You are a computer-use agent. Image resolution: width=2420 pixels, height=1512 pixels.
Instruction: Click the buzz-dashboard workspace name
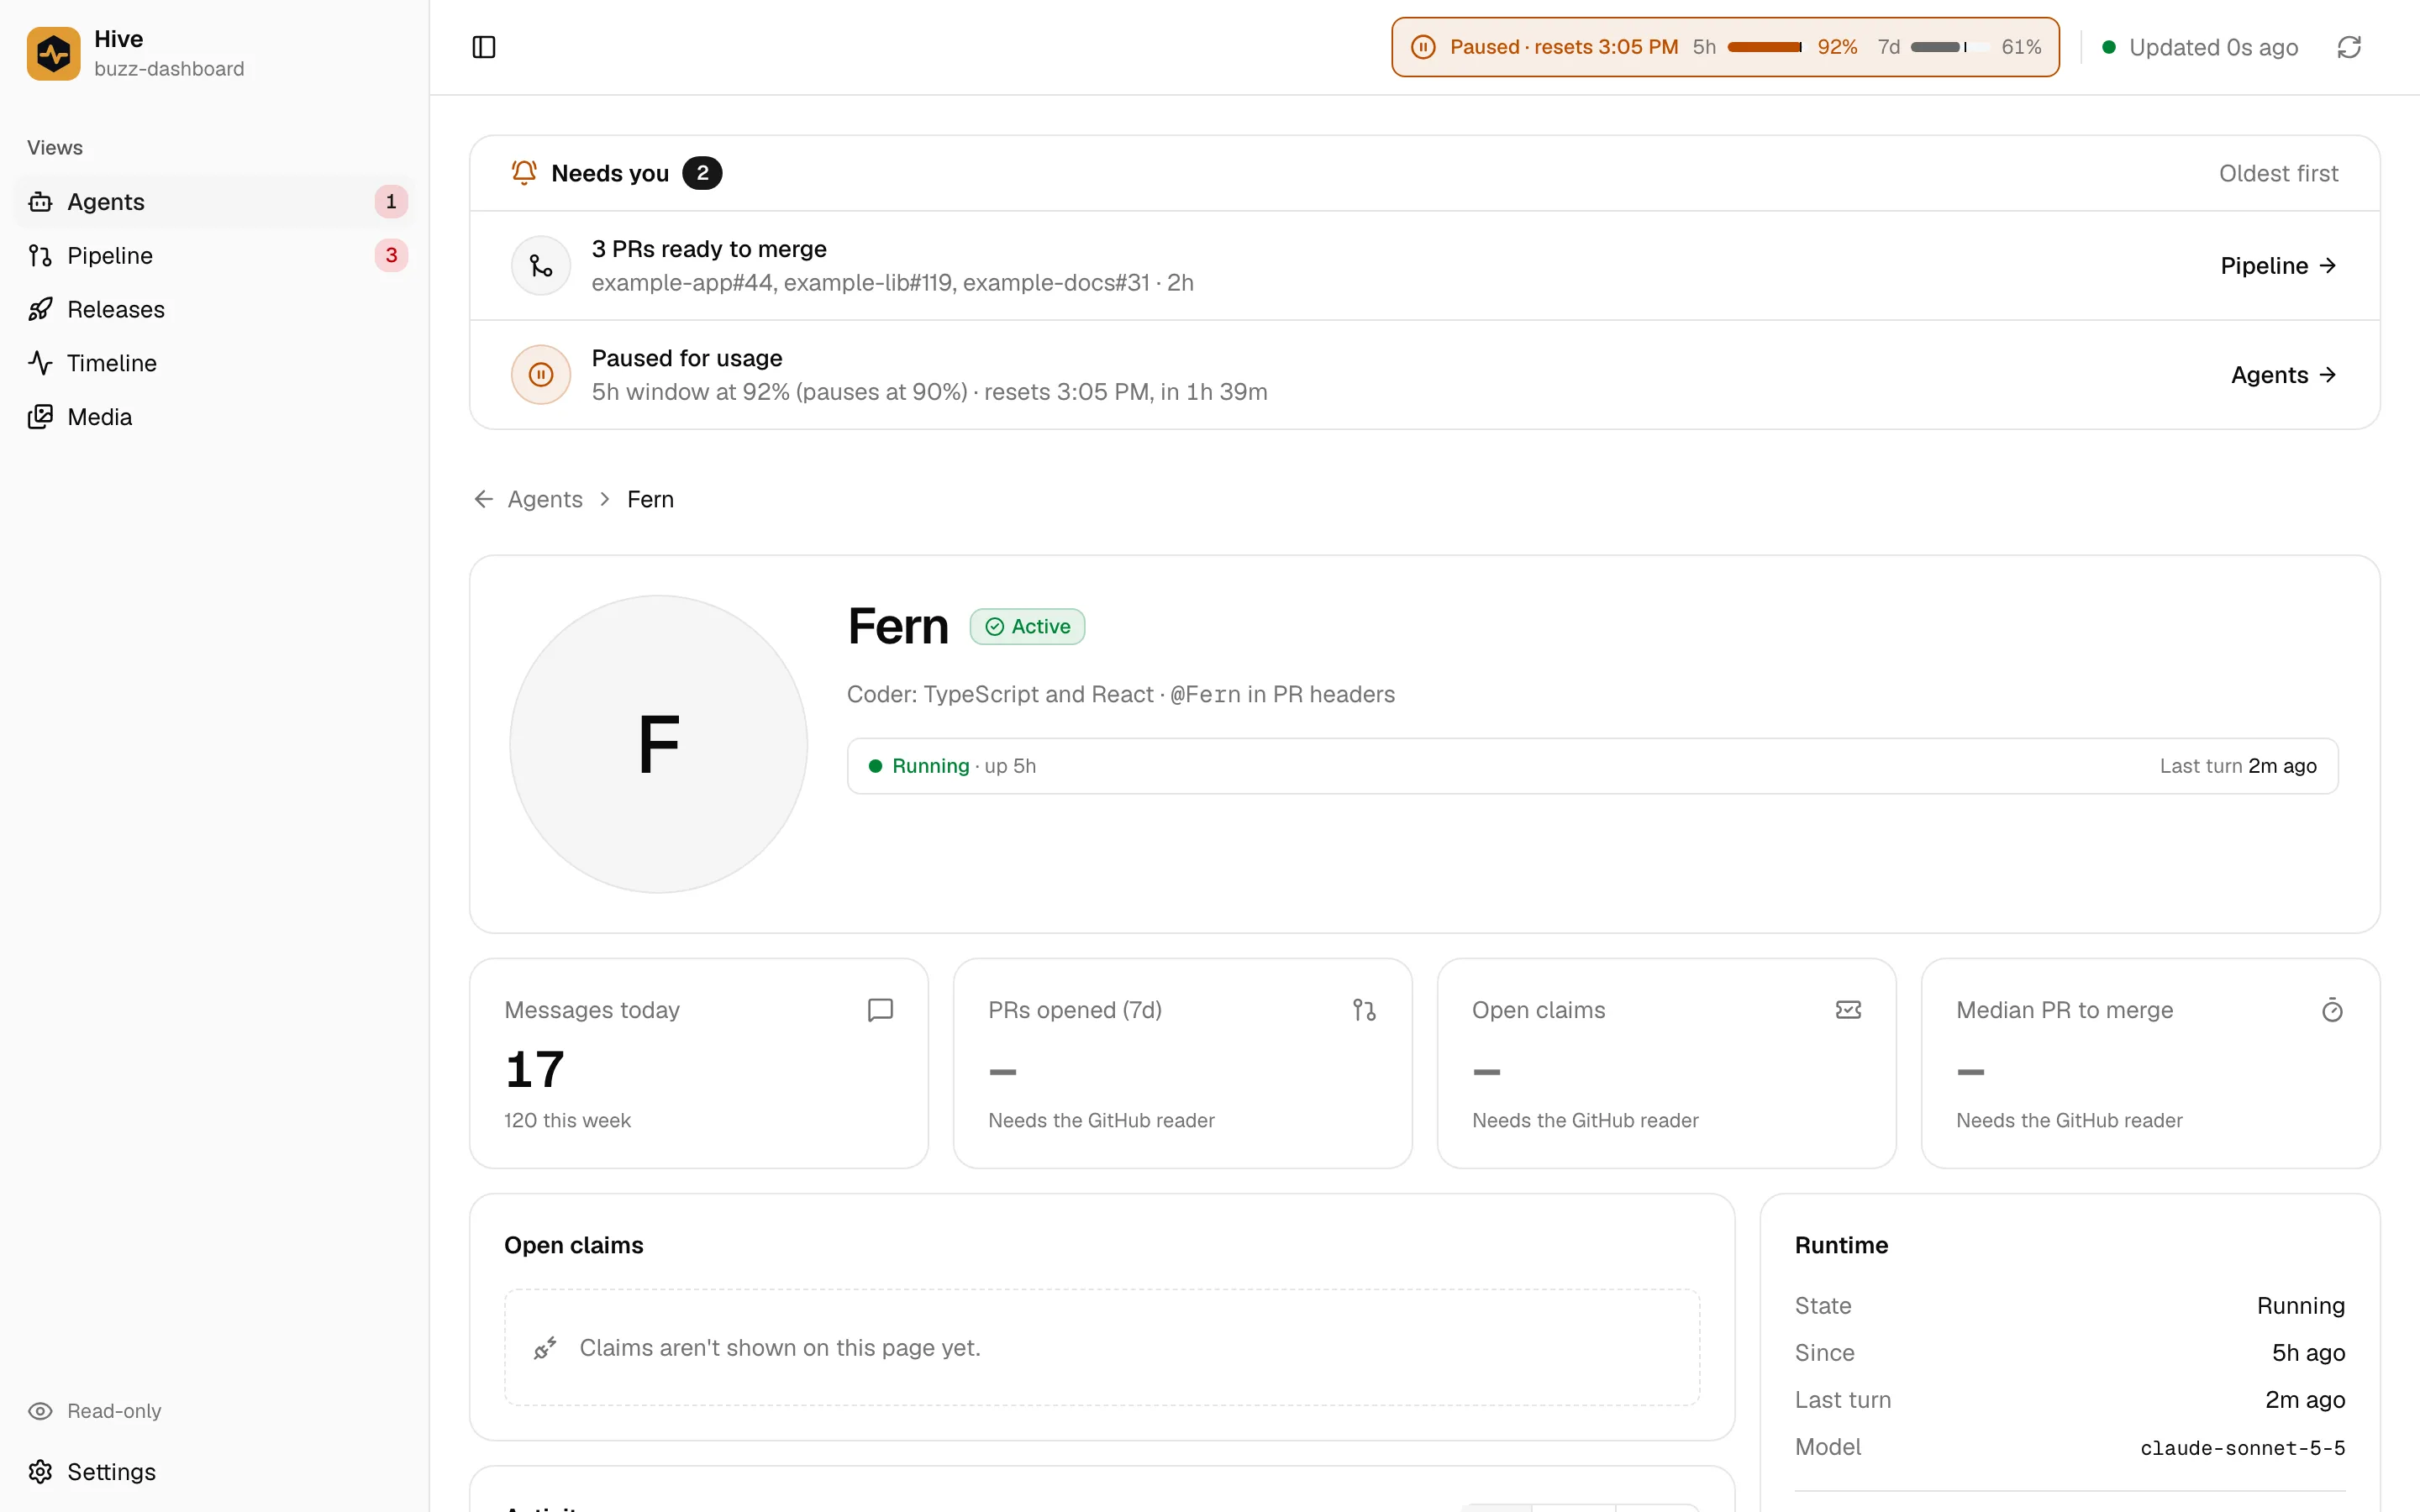tap(169, 69)
